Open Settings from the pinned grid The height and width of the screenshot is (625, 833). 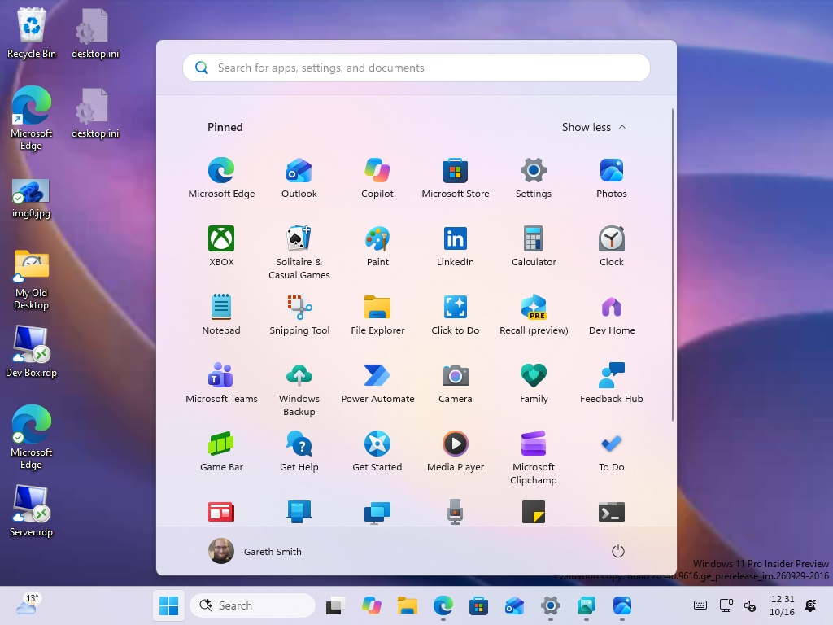pyautogui.click(x=534, y=178)
